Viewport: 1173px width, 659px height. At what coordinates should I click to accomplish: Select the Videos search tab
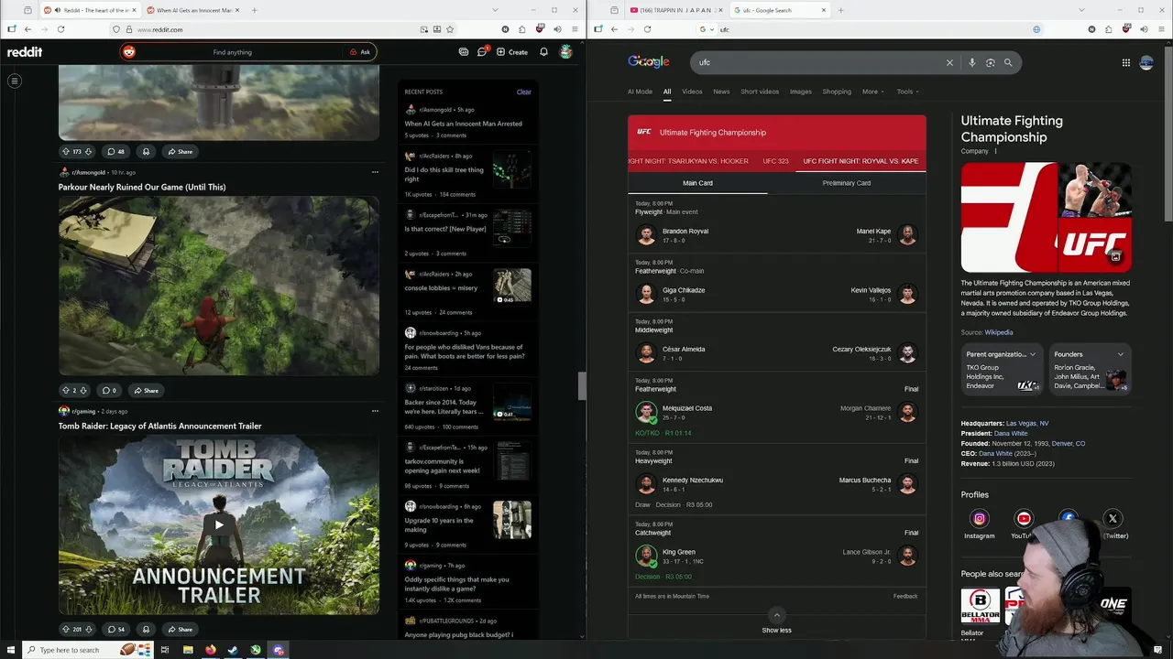tap(692, 92)
